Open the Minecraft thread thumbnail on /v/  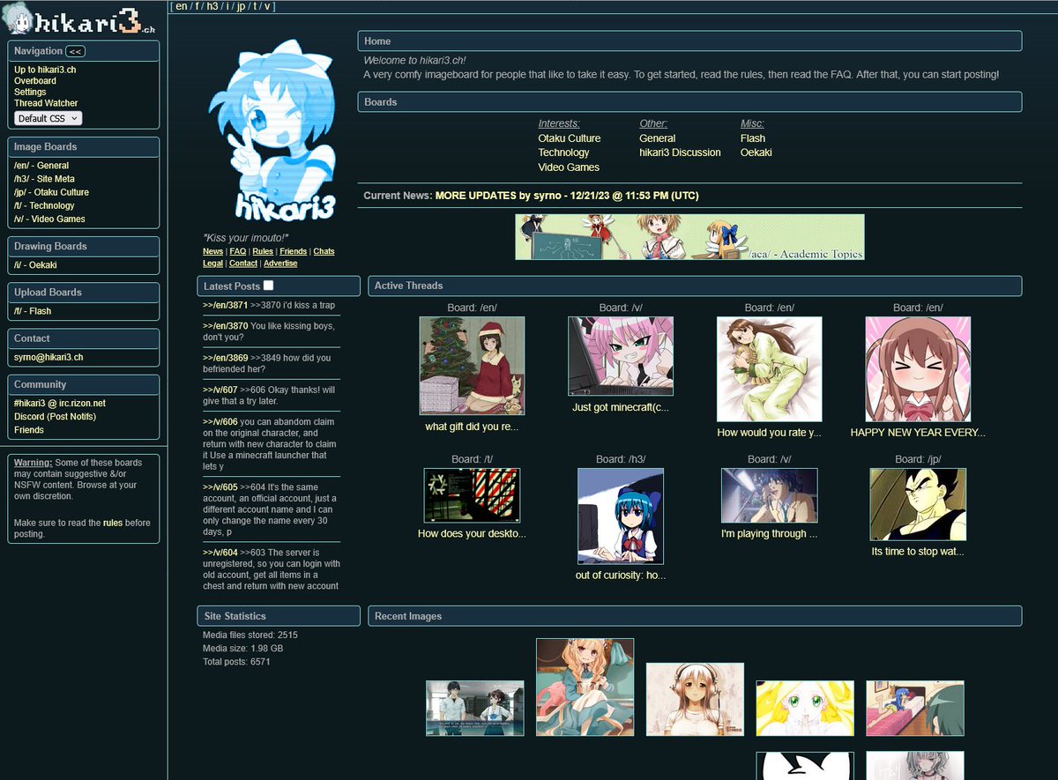(x=620, y=356)
